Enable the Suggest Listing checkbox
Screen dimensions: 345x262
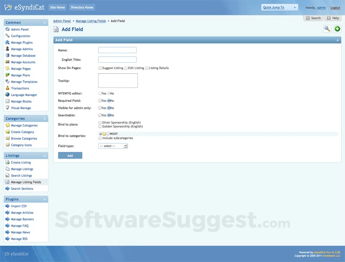tap(100, 68)
